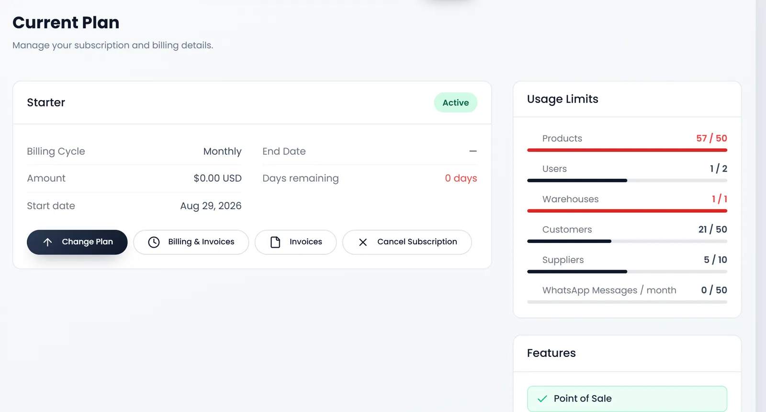Viewport: 766px width, 412px height.
Task: Click the '1 / 2' users count
Action: [719, 169]
